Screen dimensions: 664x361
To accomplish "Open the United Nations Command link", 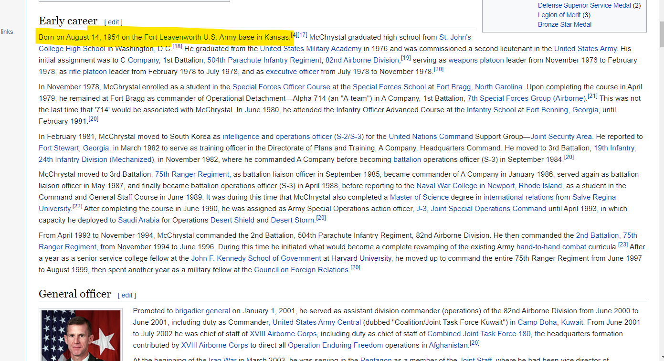I will pyautogui.click(x=431, y=137).
